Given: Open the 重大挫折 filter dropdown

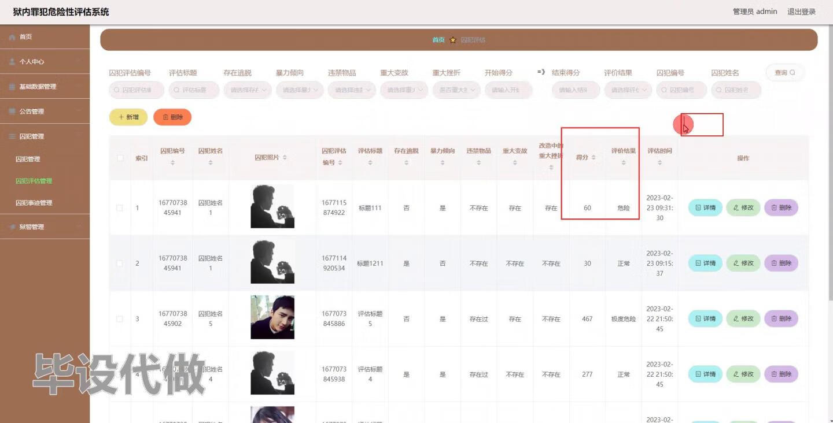Looking at the screenshot, I should (456, 90).
